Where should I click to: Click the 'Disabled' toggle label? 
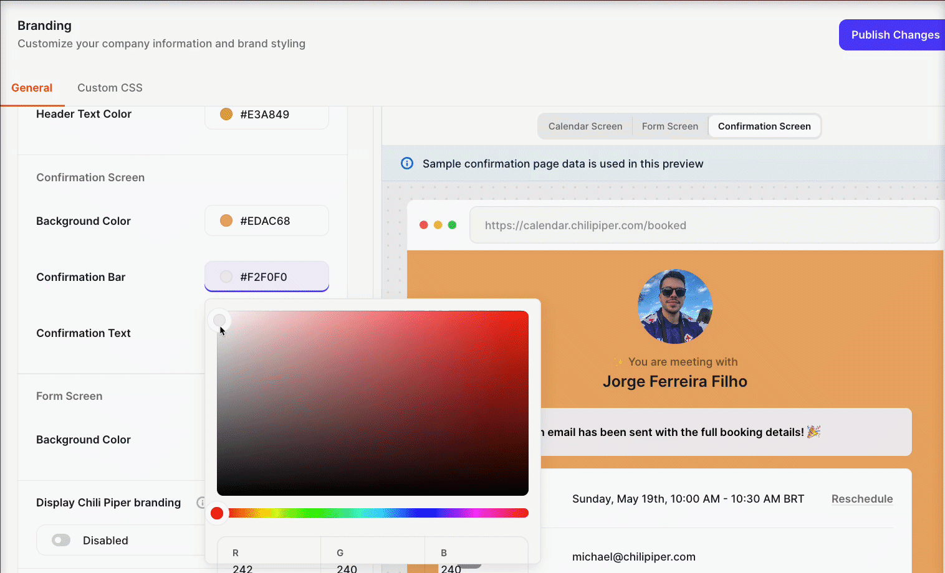pyautogui.click(x=105, y=541)
